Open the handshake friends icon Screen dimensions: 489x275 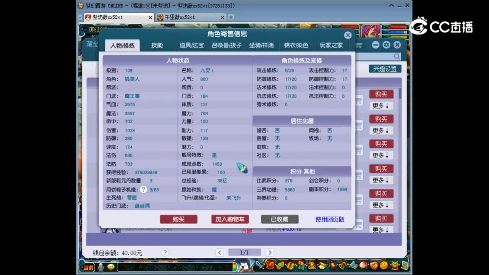point(374,265)
